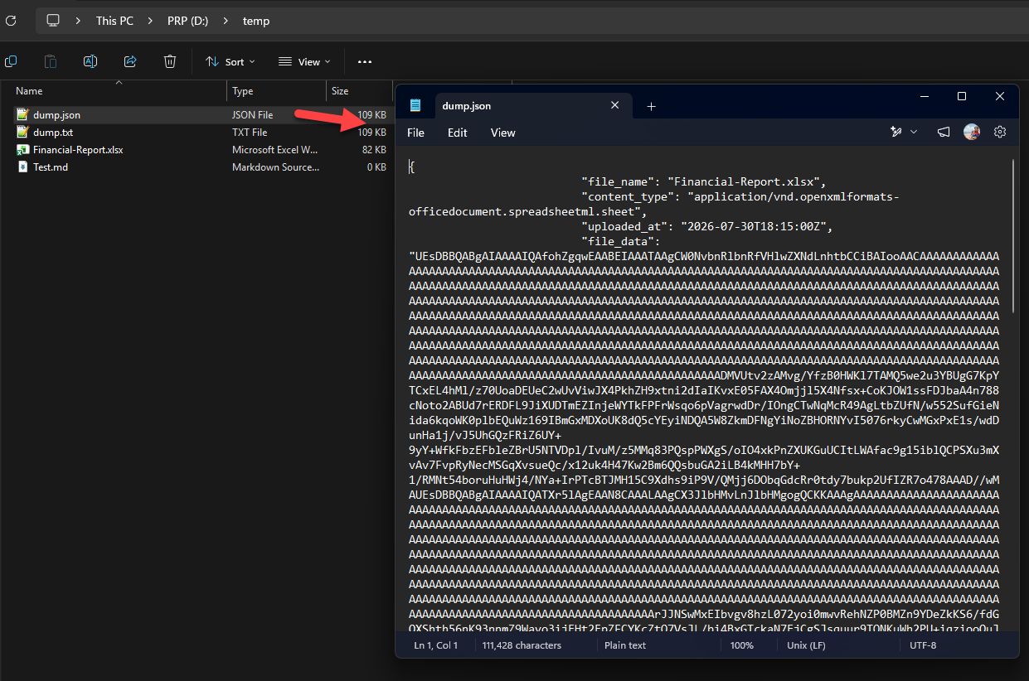Click the Share icon in Explorer toolbar

130,61
